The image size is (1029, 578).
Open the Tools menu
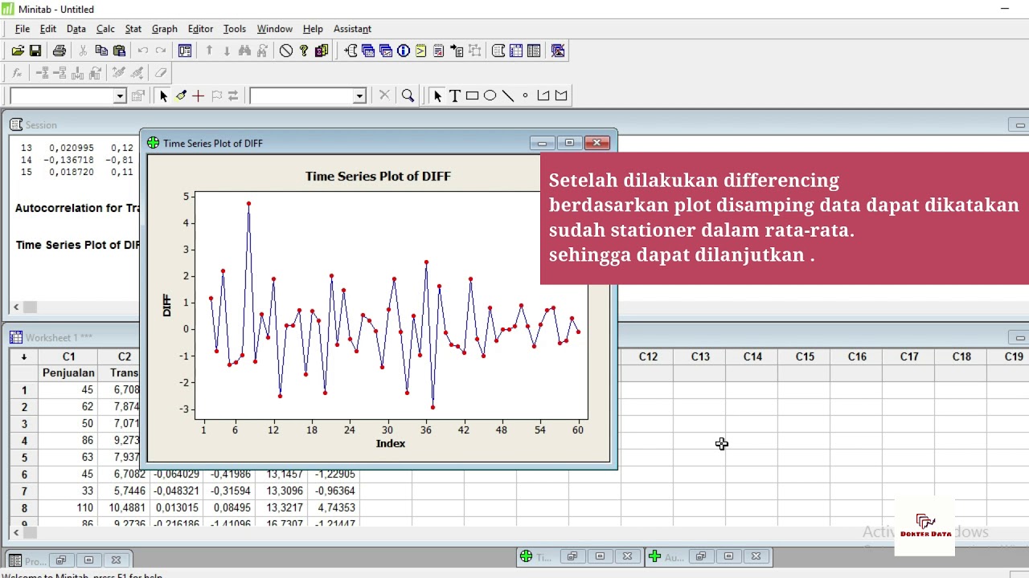(235, 29)
